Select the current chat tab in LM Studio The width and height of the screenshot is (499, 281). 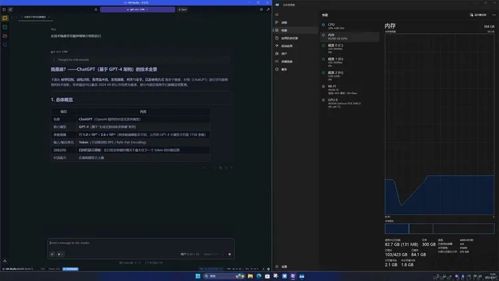35,17
